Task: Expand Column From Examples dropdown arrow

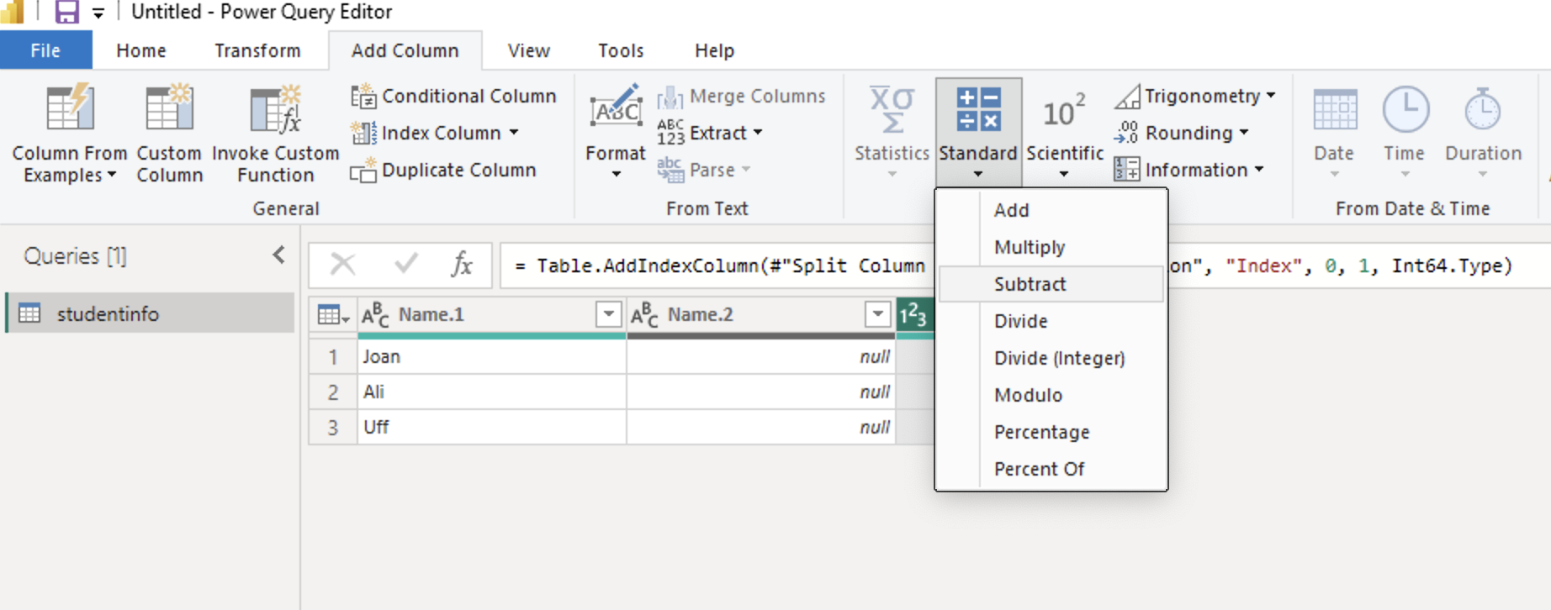Action: 112,175
